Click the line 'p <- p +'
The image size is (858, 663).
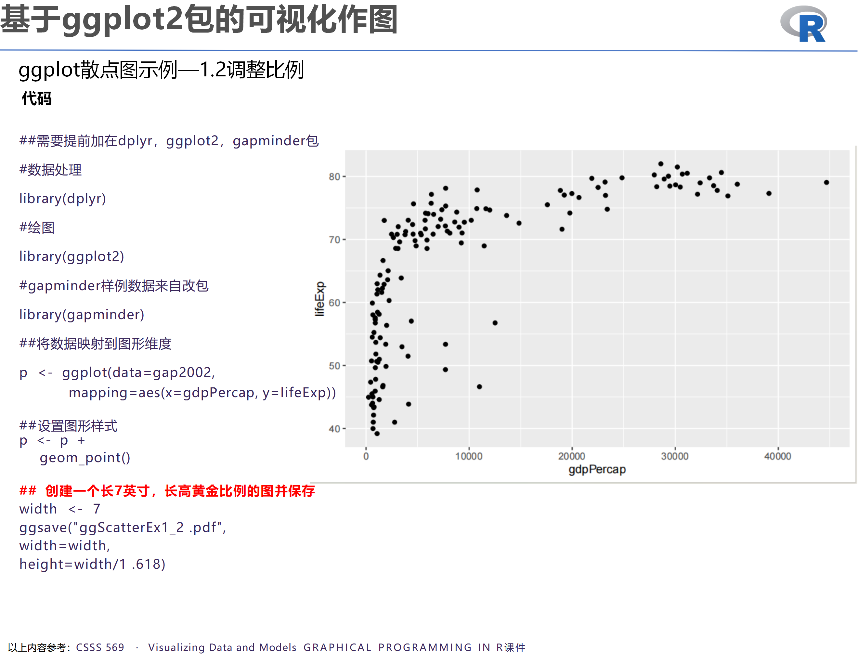(52, 441)
